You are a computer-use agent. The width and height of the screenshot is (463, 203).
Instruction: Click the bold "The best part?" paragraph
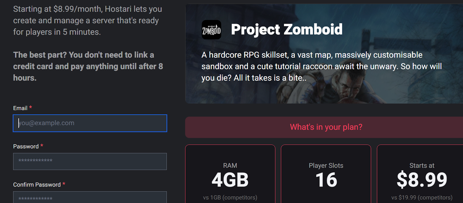(x=88, y=66)
